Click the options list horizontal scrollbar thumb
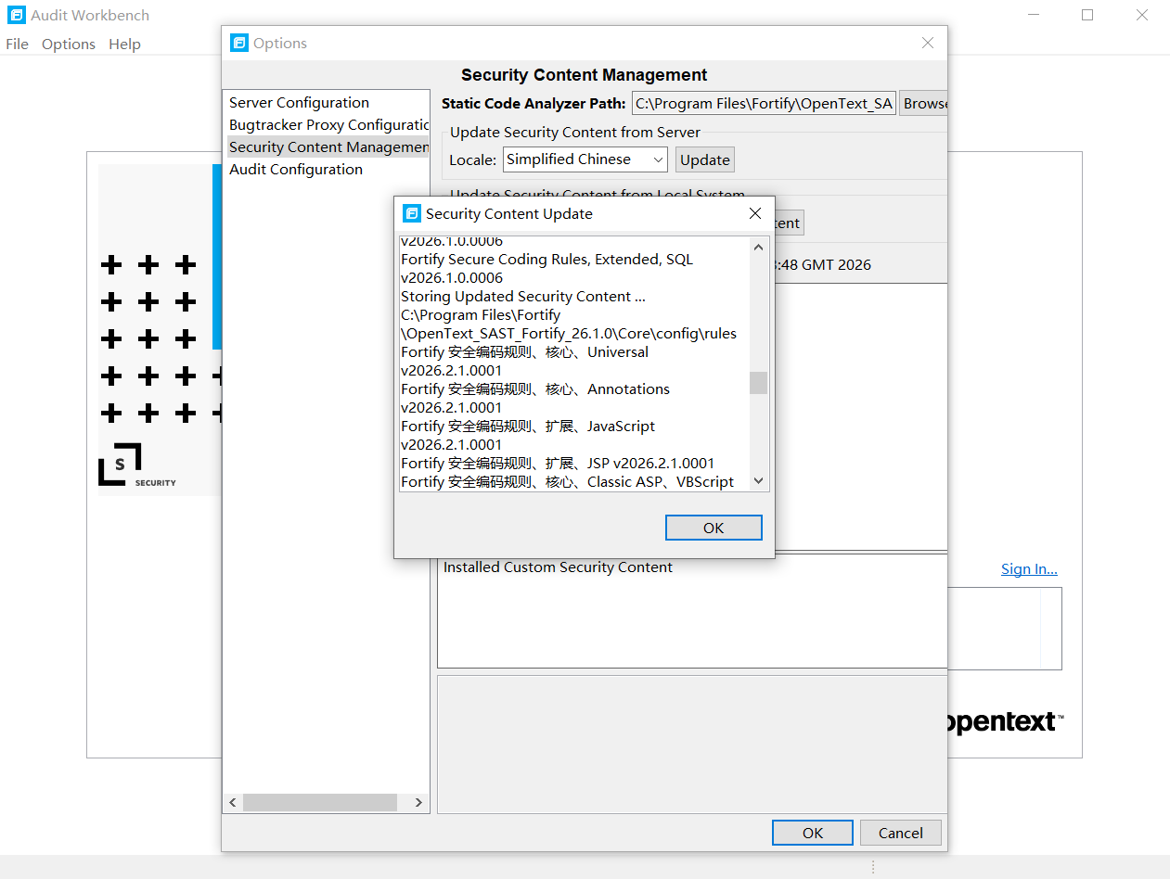The height and width of the screenshot is (879, 1170). (x=320, y=802)
